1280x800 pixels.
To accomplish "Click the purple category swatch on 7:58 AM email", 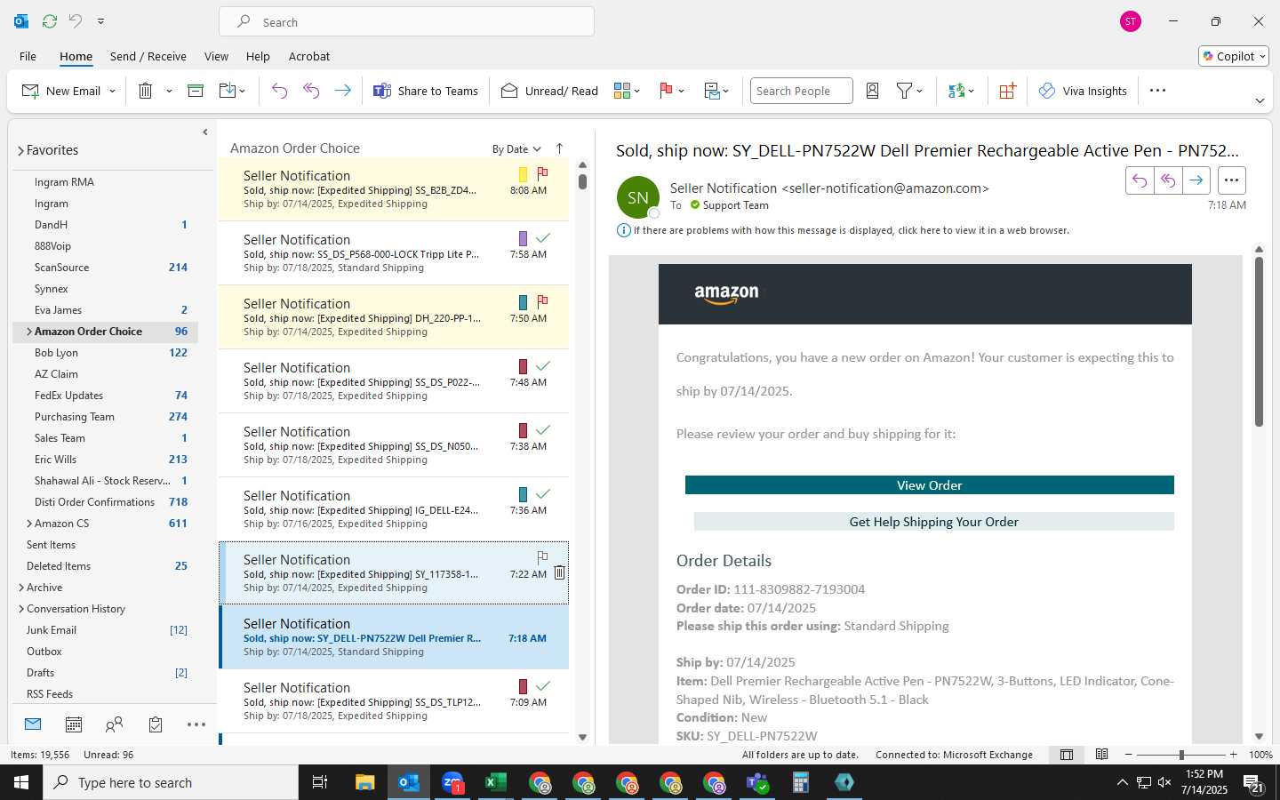I will (x=523, y=238).
